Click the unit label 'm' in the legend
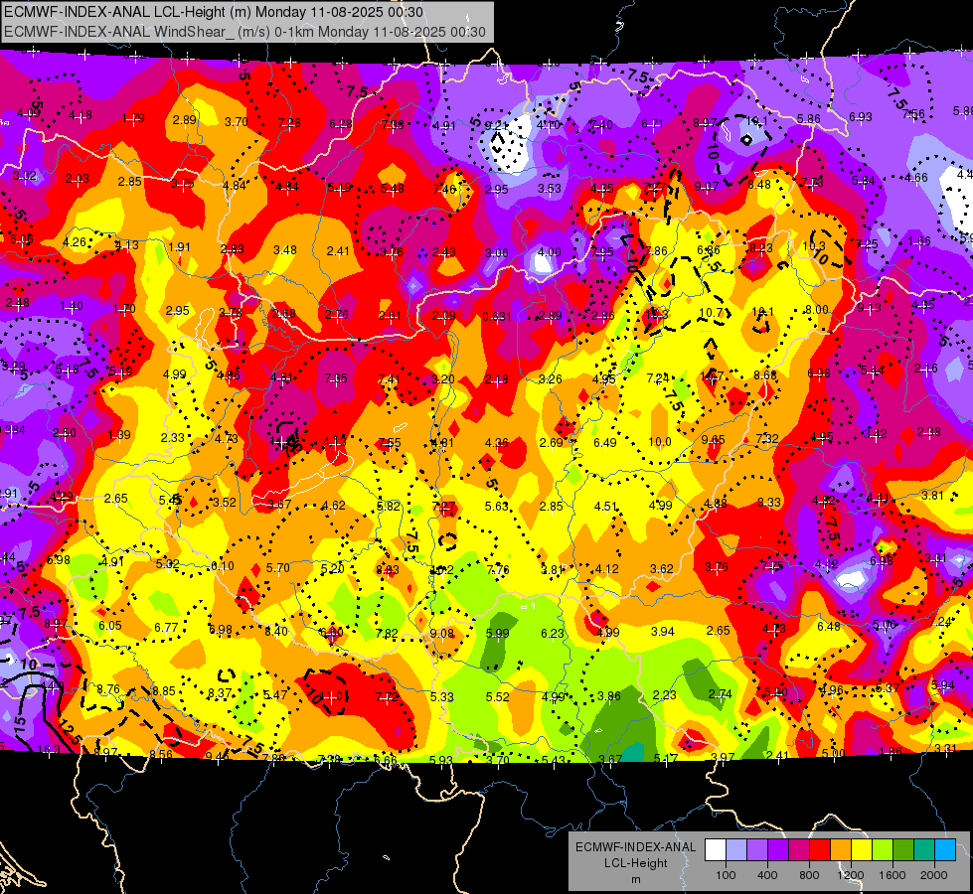Image resolution: width=973 pixels, height=894 pixels. 635,879
